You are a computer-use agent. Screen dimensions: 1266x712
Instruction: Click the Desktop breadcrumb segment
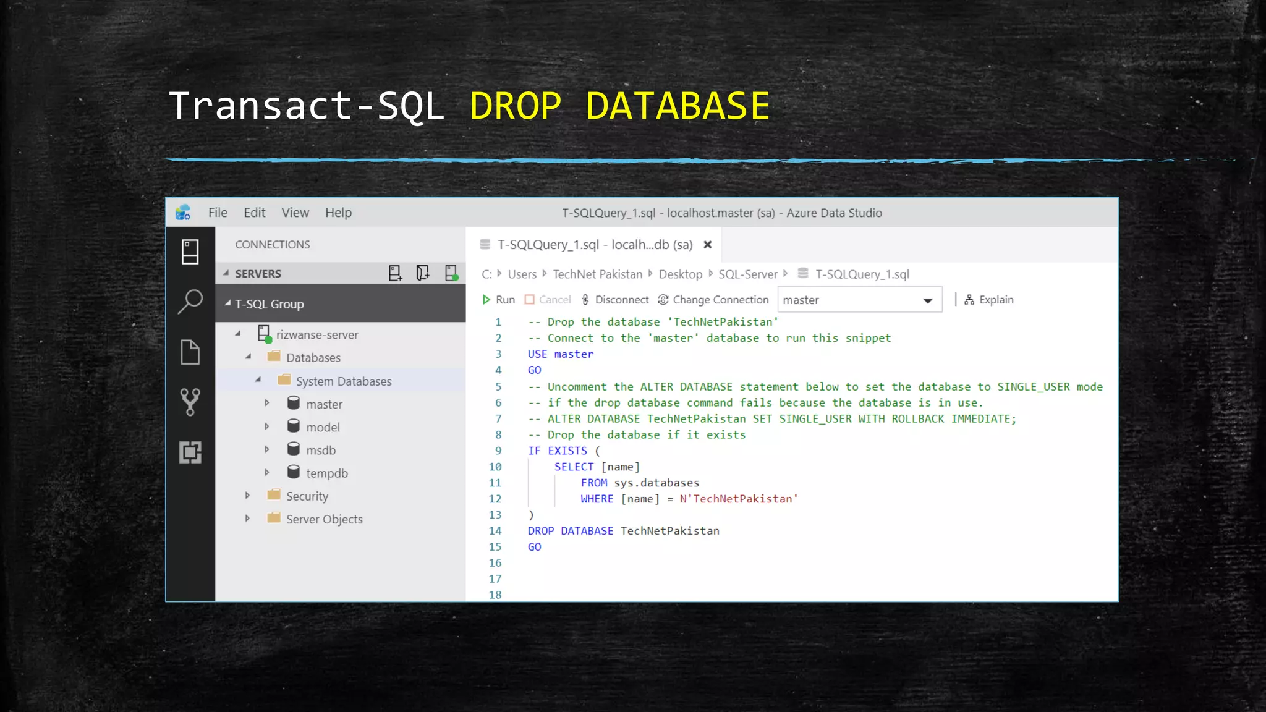tap(681, 274)
